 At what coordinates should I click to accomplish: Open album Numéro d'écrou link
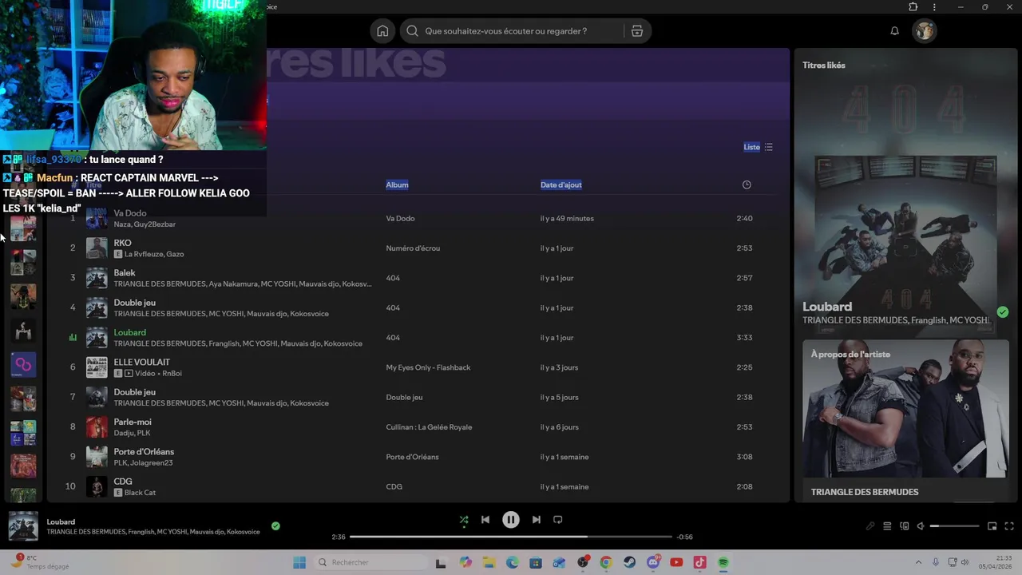(x=413, y=248)
